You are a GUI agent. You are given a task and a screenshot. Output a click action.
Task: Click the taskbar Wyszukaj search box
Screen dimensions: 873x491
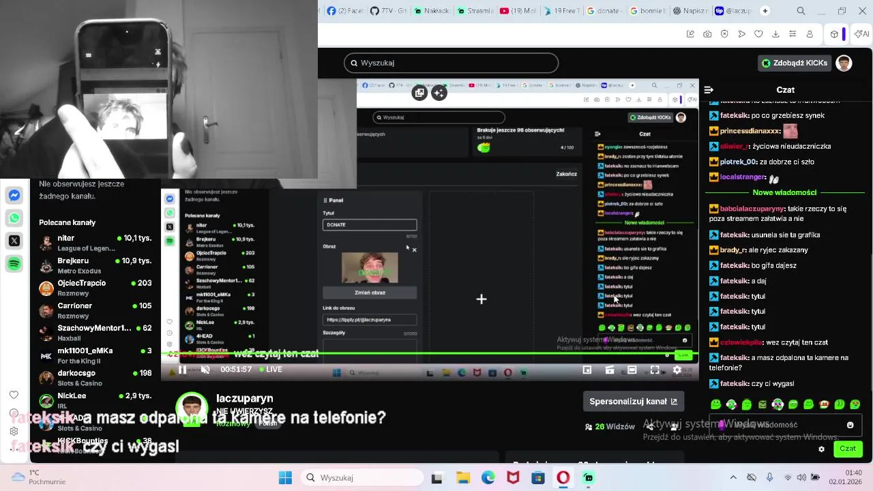[x=361, y=478]
